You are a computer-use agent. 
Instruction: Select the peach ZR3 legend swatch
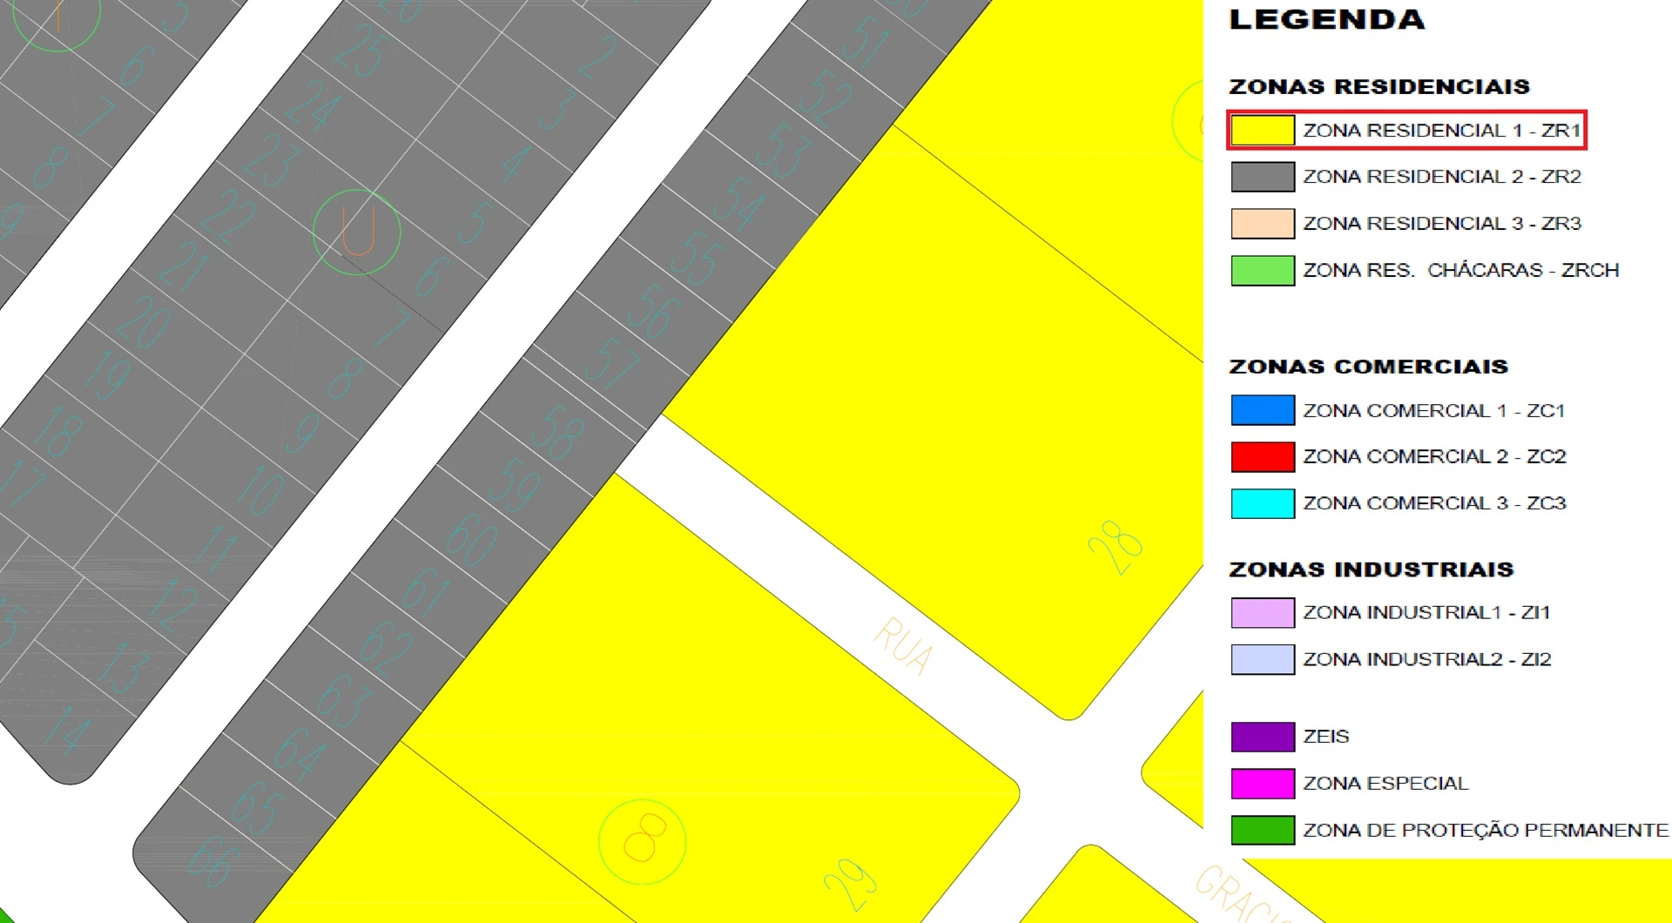click(x=1262, y=224)
